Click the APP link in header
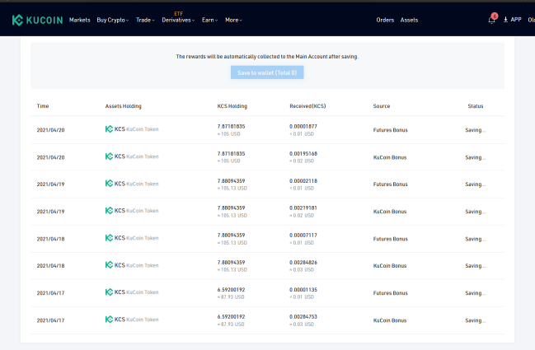 (x=516, y=20)
